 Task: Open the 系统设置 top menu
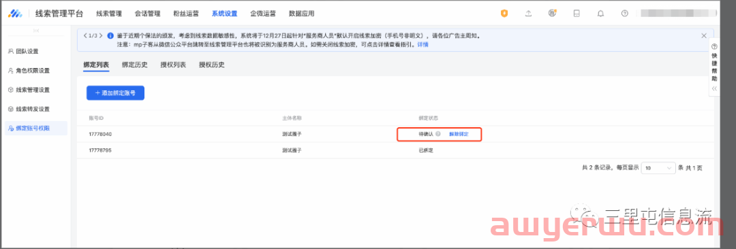(224, 14)
